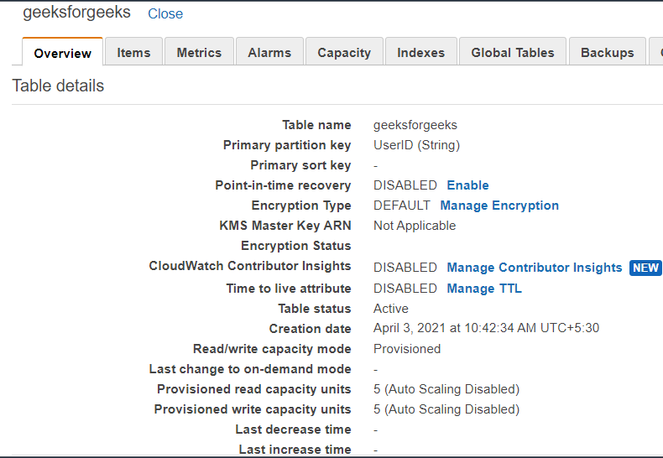Viewport: 663px width, 458px height.
Task: Open the Indexes tab
Action: pos(420,52)
